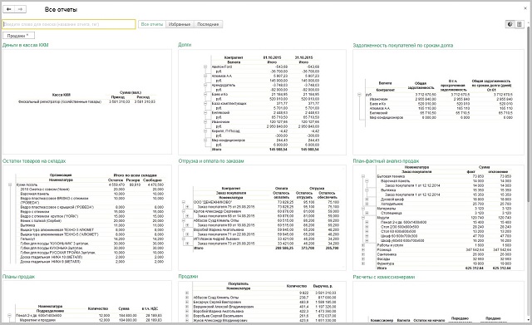Go forward using the right arrow button

coord(20,9)
